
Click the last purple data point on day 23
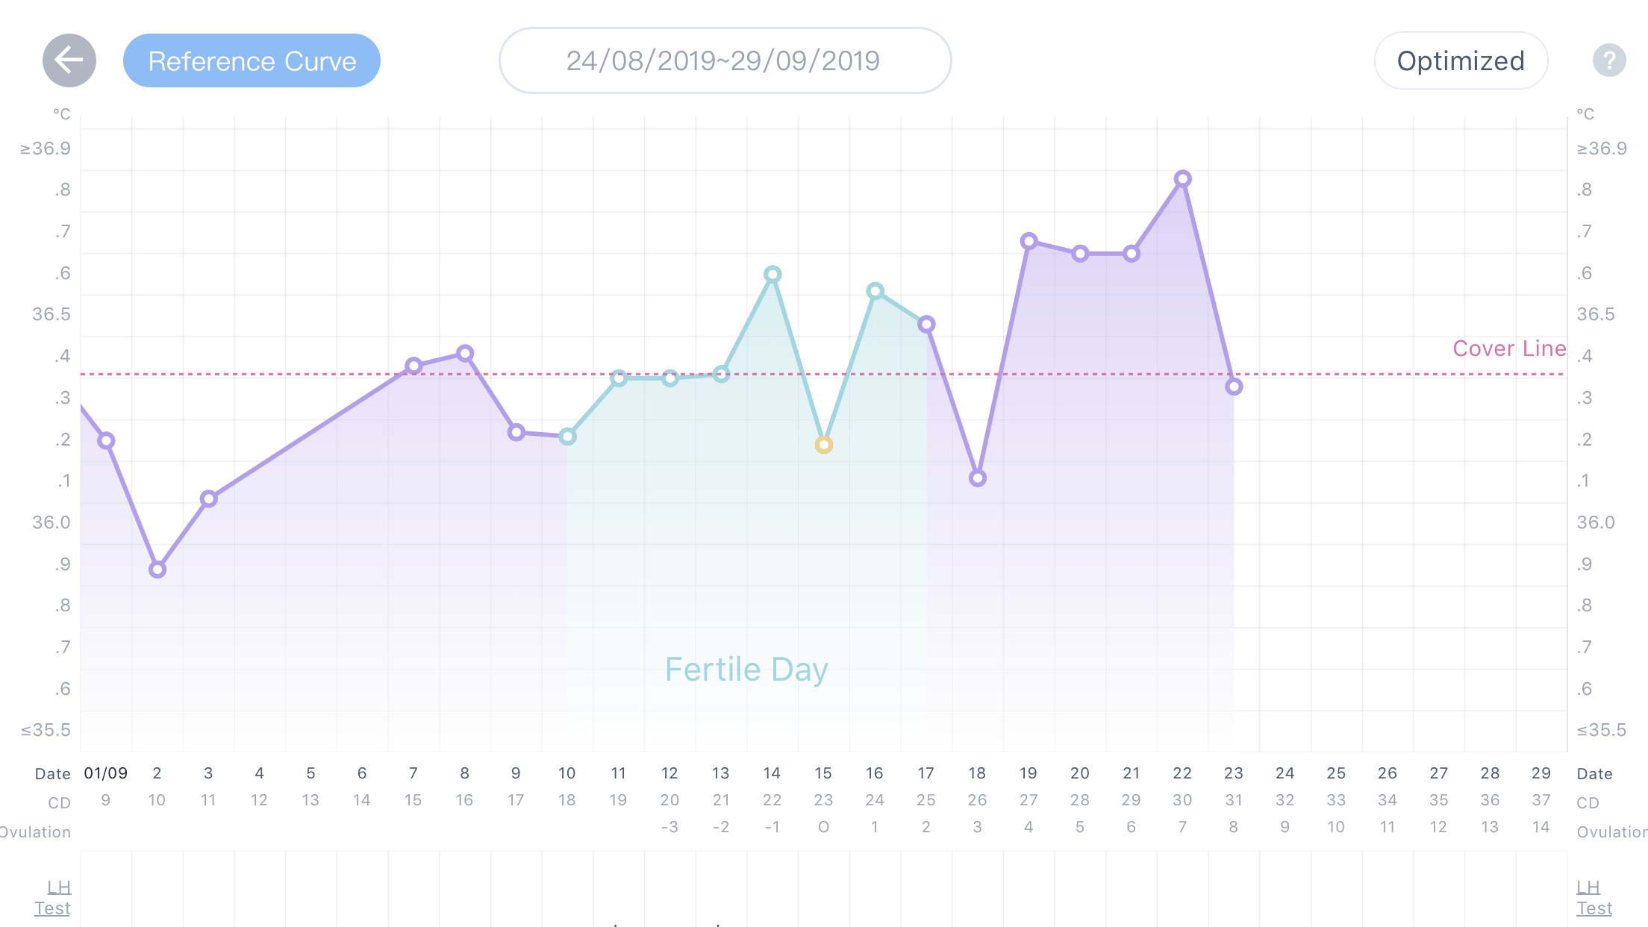point(1234,387)
